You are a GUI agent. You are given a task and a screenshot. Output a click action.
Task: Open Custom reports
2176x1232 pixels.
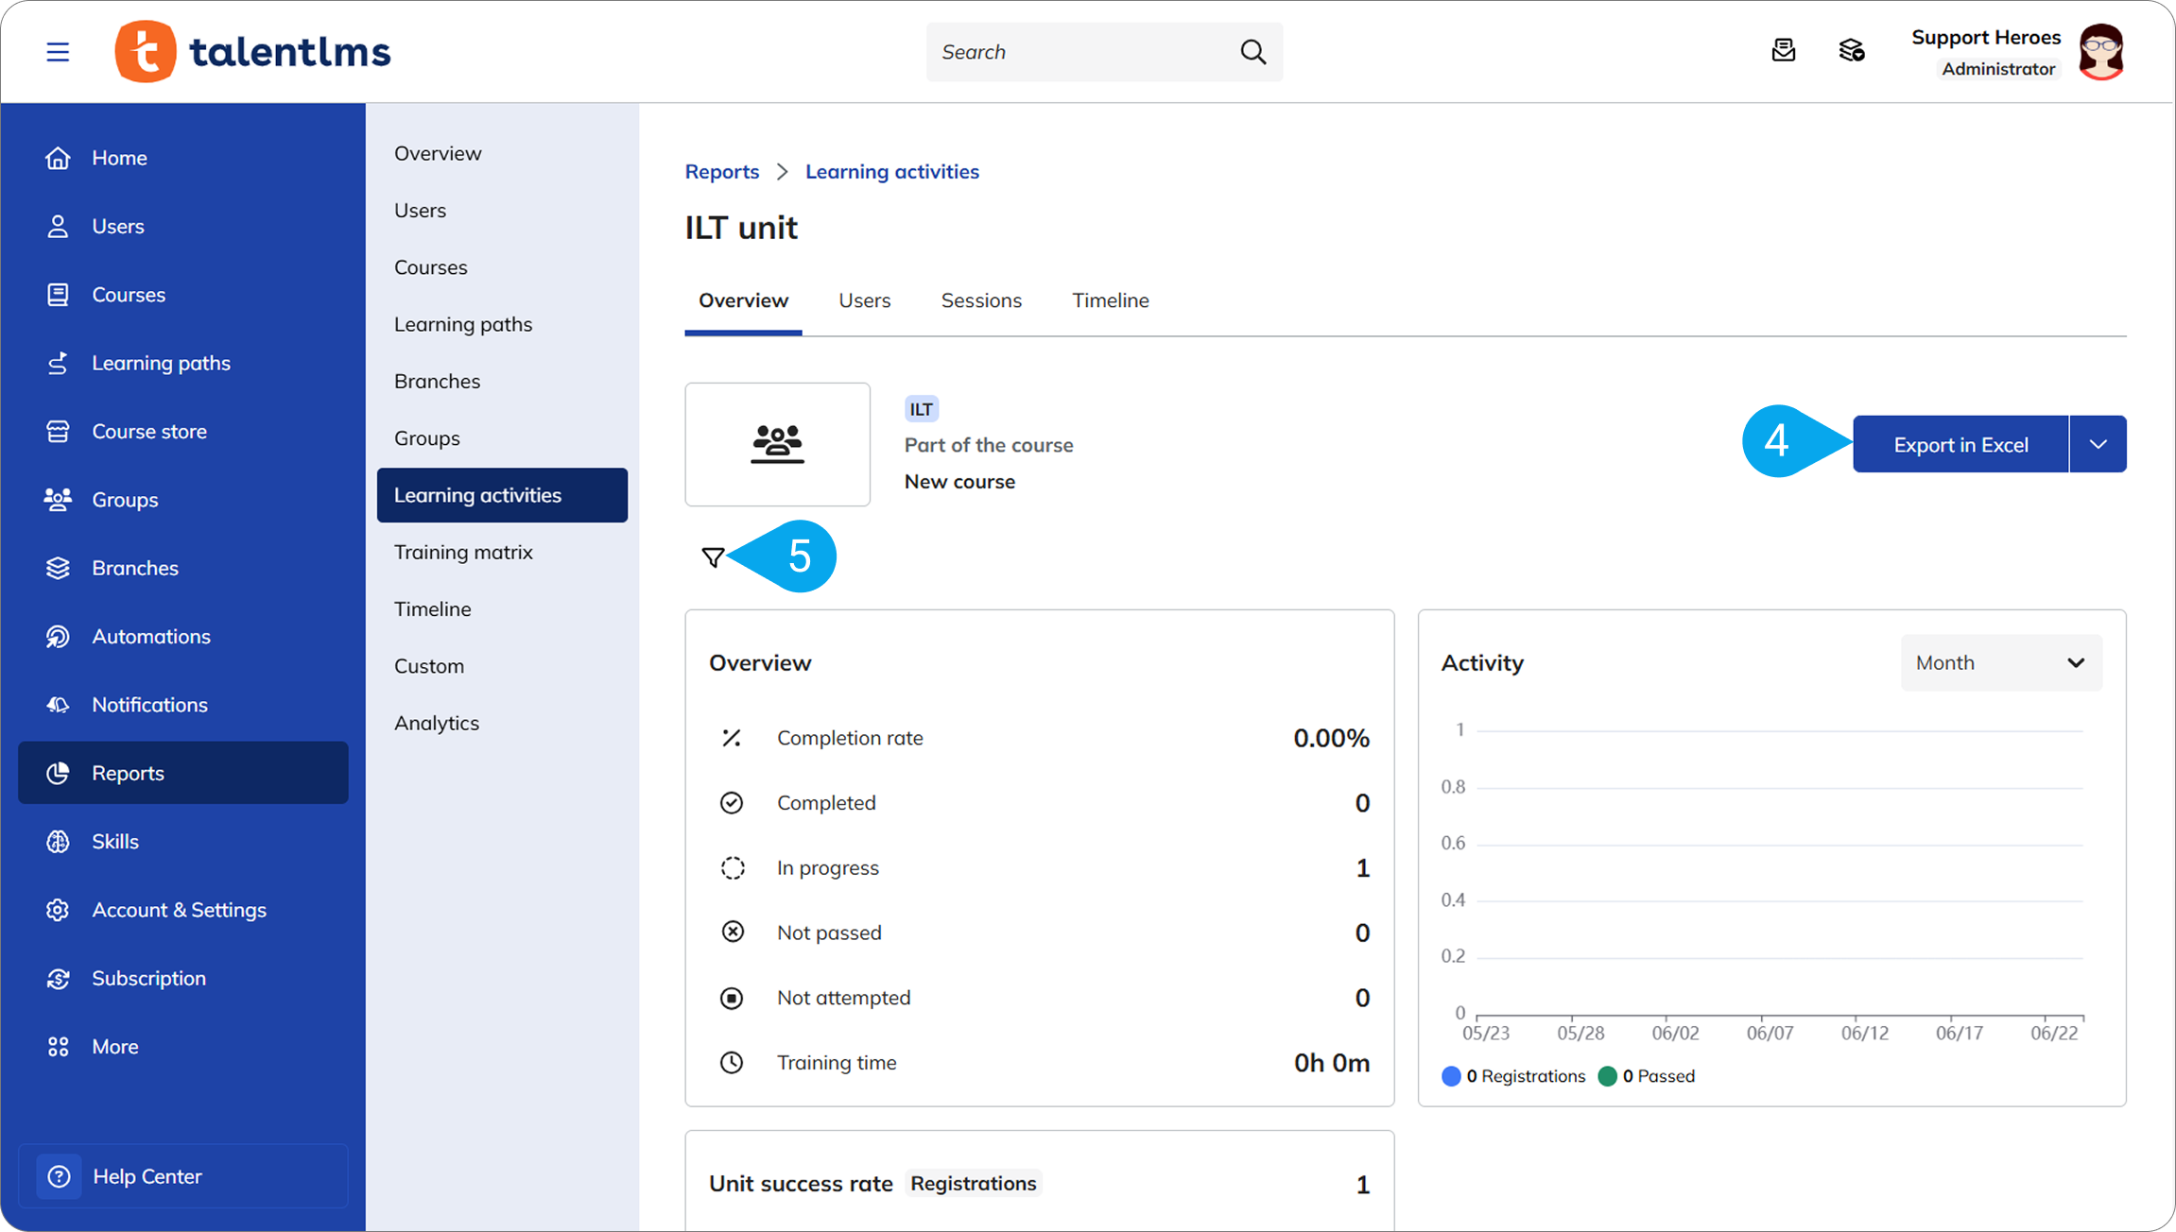tap(428, 666)
